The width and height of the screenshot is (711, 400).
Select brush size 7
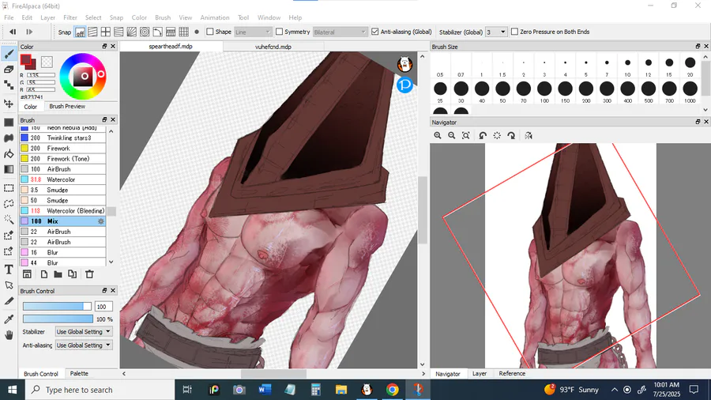(607, 66)
